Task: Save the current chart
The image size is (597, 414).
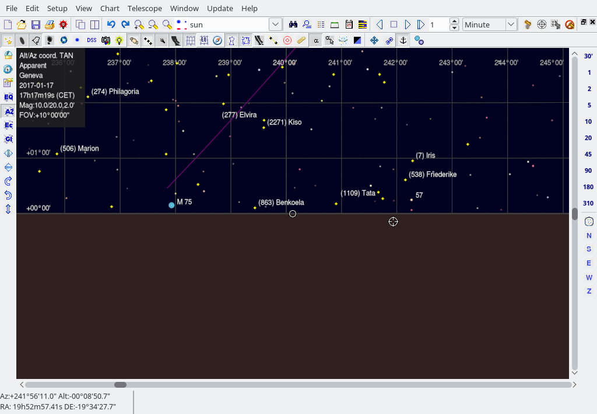Action: (36, 25)
